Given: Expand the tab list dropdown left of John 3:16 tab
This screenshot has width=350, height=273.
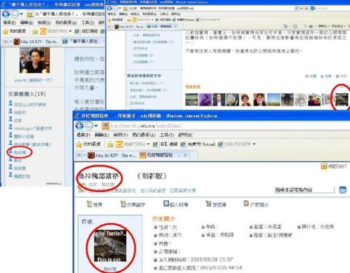Looking at the screenshot, I should [x=85, y=155].
